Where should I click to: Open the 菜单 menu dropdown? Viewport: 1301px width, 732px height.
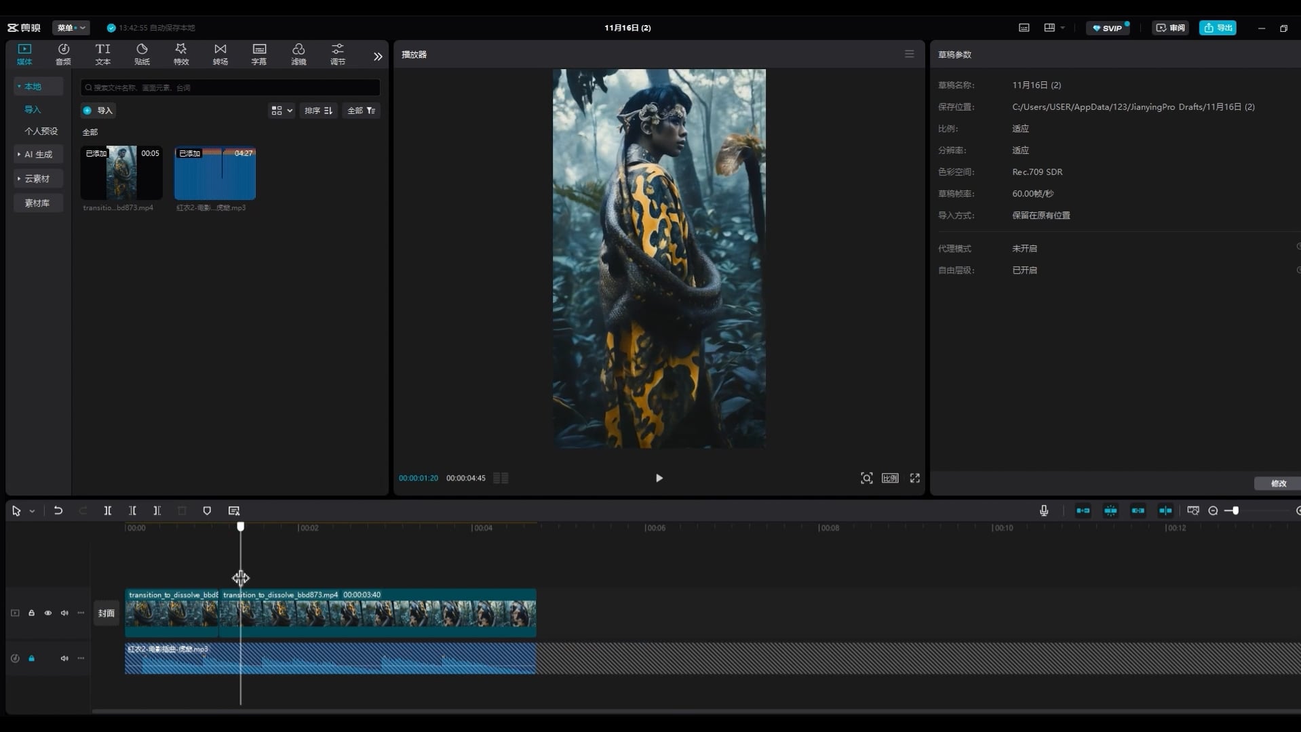(x=71, y=28)
